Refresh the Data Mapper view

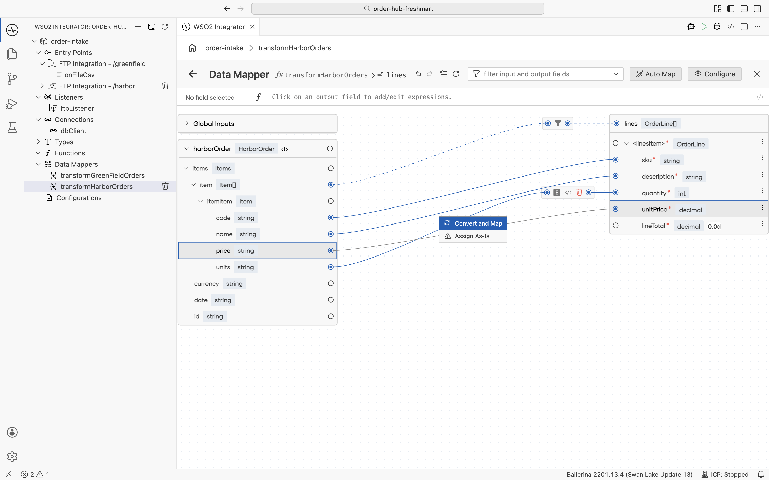click(456, 74)
